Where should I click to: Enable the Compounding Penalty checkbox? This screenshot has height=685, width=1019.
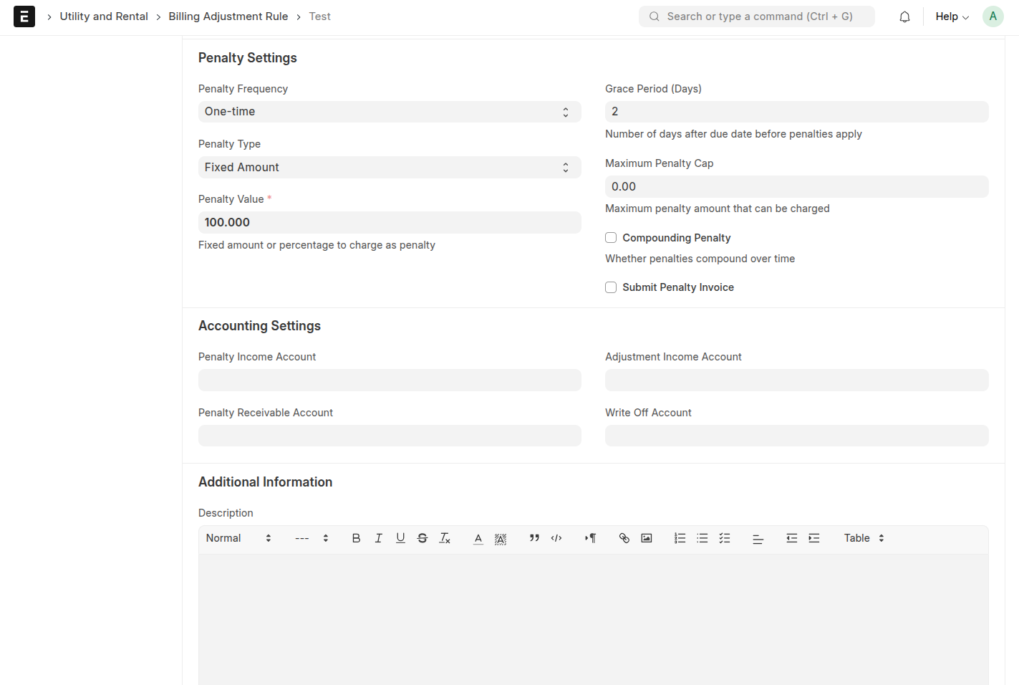pyautogui.click(x=611, y=238)
